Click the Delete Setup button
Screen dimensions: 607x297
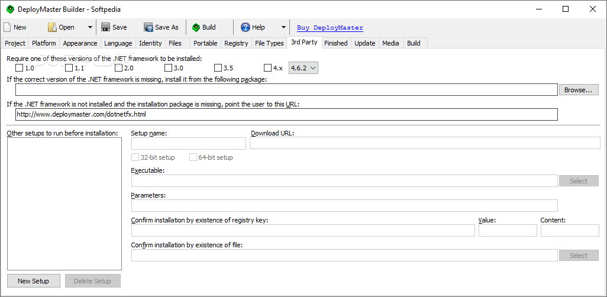coord(92,281)
